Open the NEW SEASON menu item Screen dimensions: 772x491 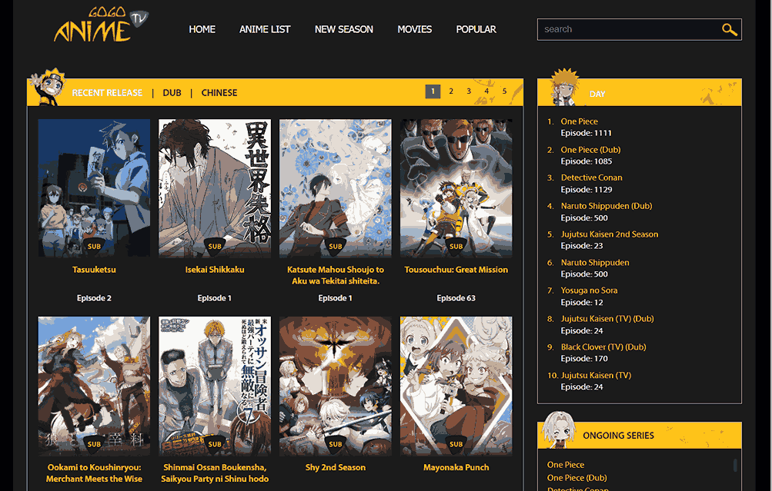pyautogui.click(x=344, y=29)
